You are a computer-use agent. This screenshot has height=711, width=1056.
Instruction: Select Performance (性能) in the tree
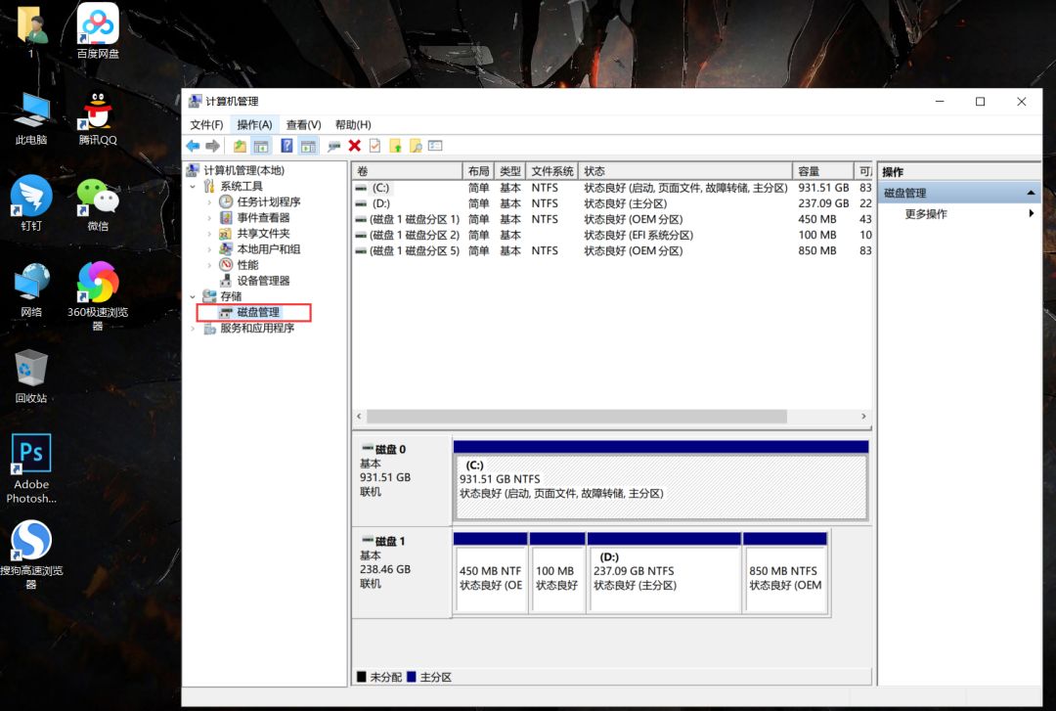[x=247, y=265]
